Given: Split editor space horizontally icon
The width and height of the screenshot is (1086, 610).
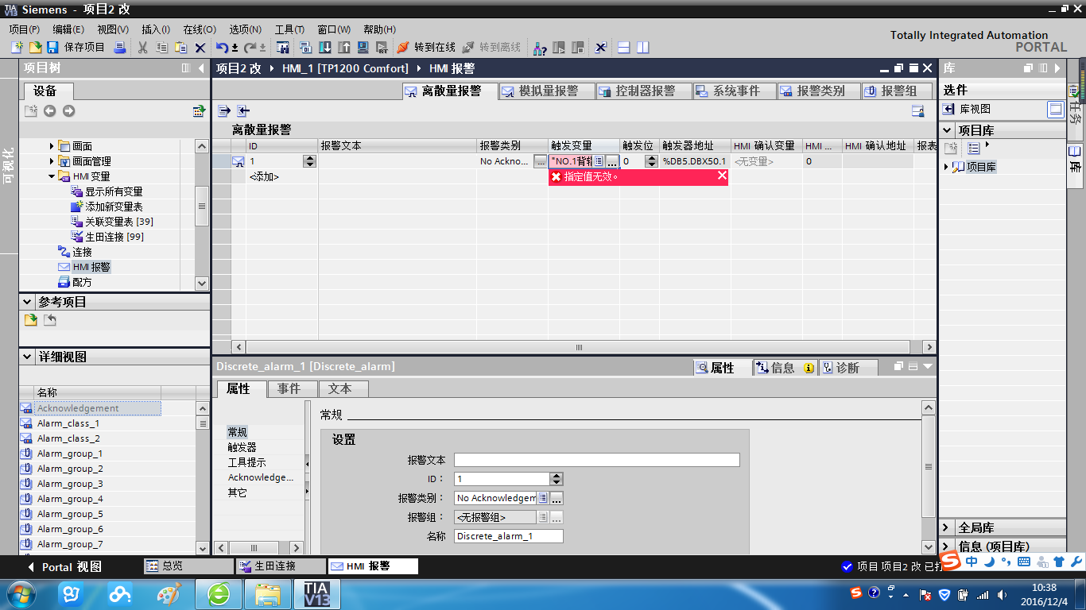Looking at the screenshot, I should click(624, 48).
